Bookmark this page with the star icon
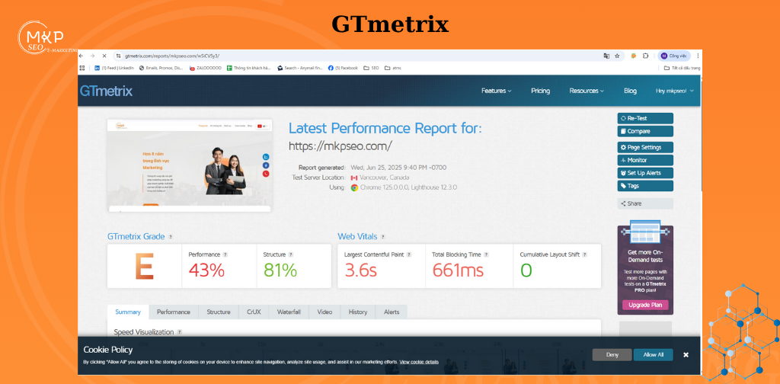The image size is (780, 384). [616, 56]
